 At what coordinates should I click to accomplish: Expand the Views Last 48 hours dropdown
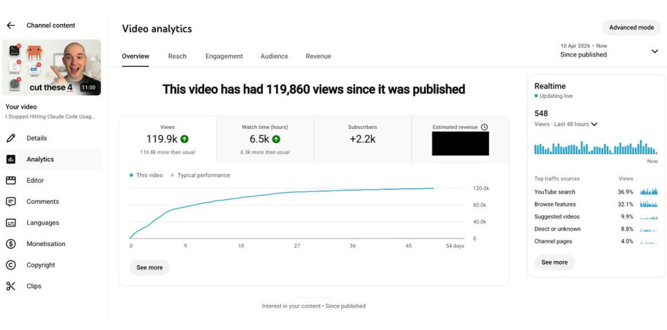(x=594, y=124)
